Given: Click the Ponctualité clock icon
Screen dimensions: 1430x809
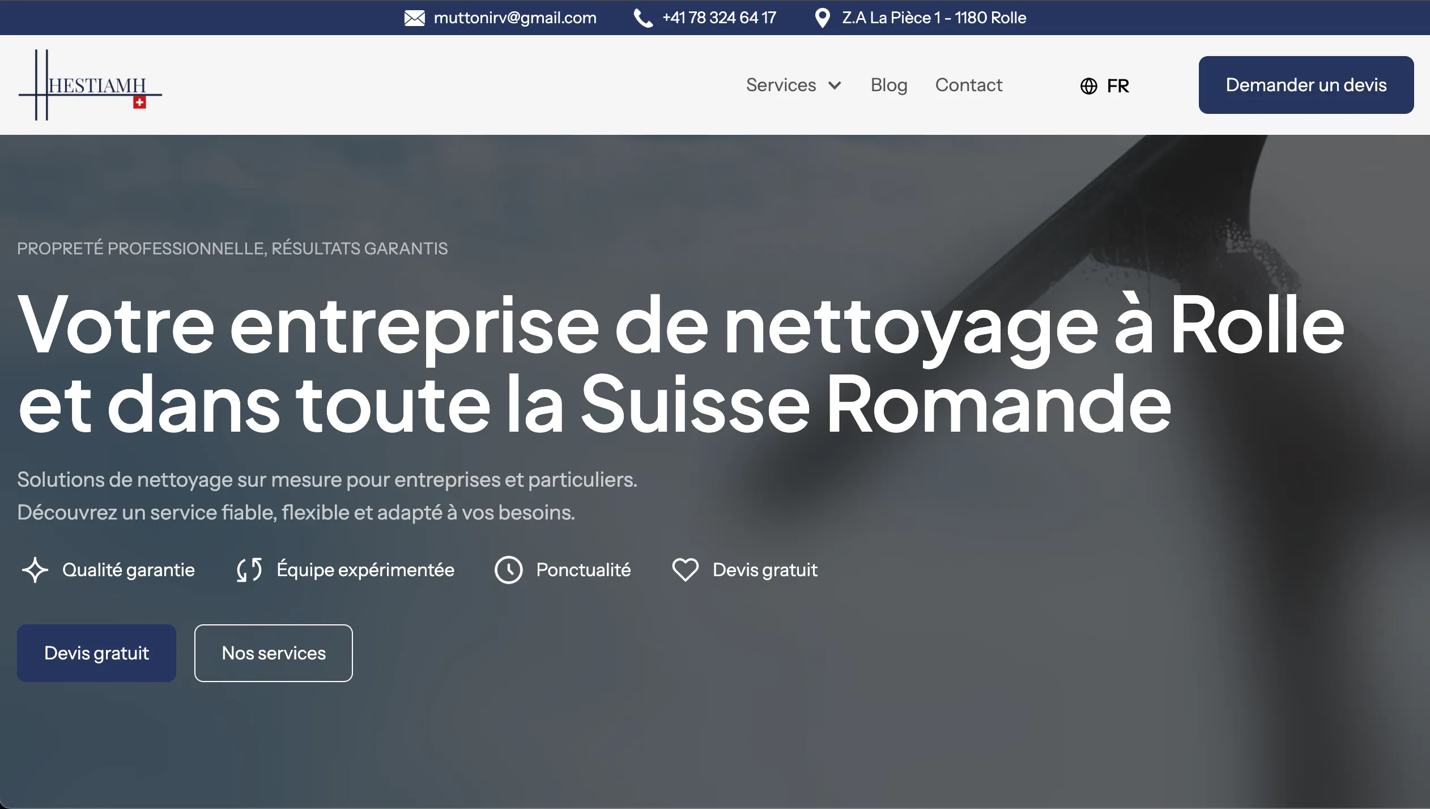Looking at the screenshot, I should tap(508, 570).
